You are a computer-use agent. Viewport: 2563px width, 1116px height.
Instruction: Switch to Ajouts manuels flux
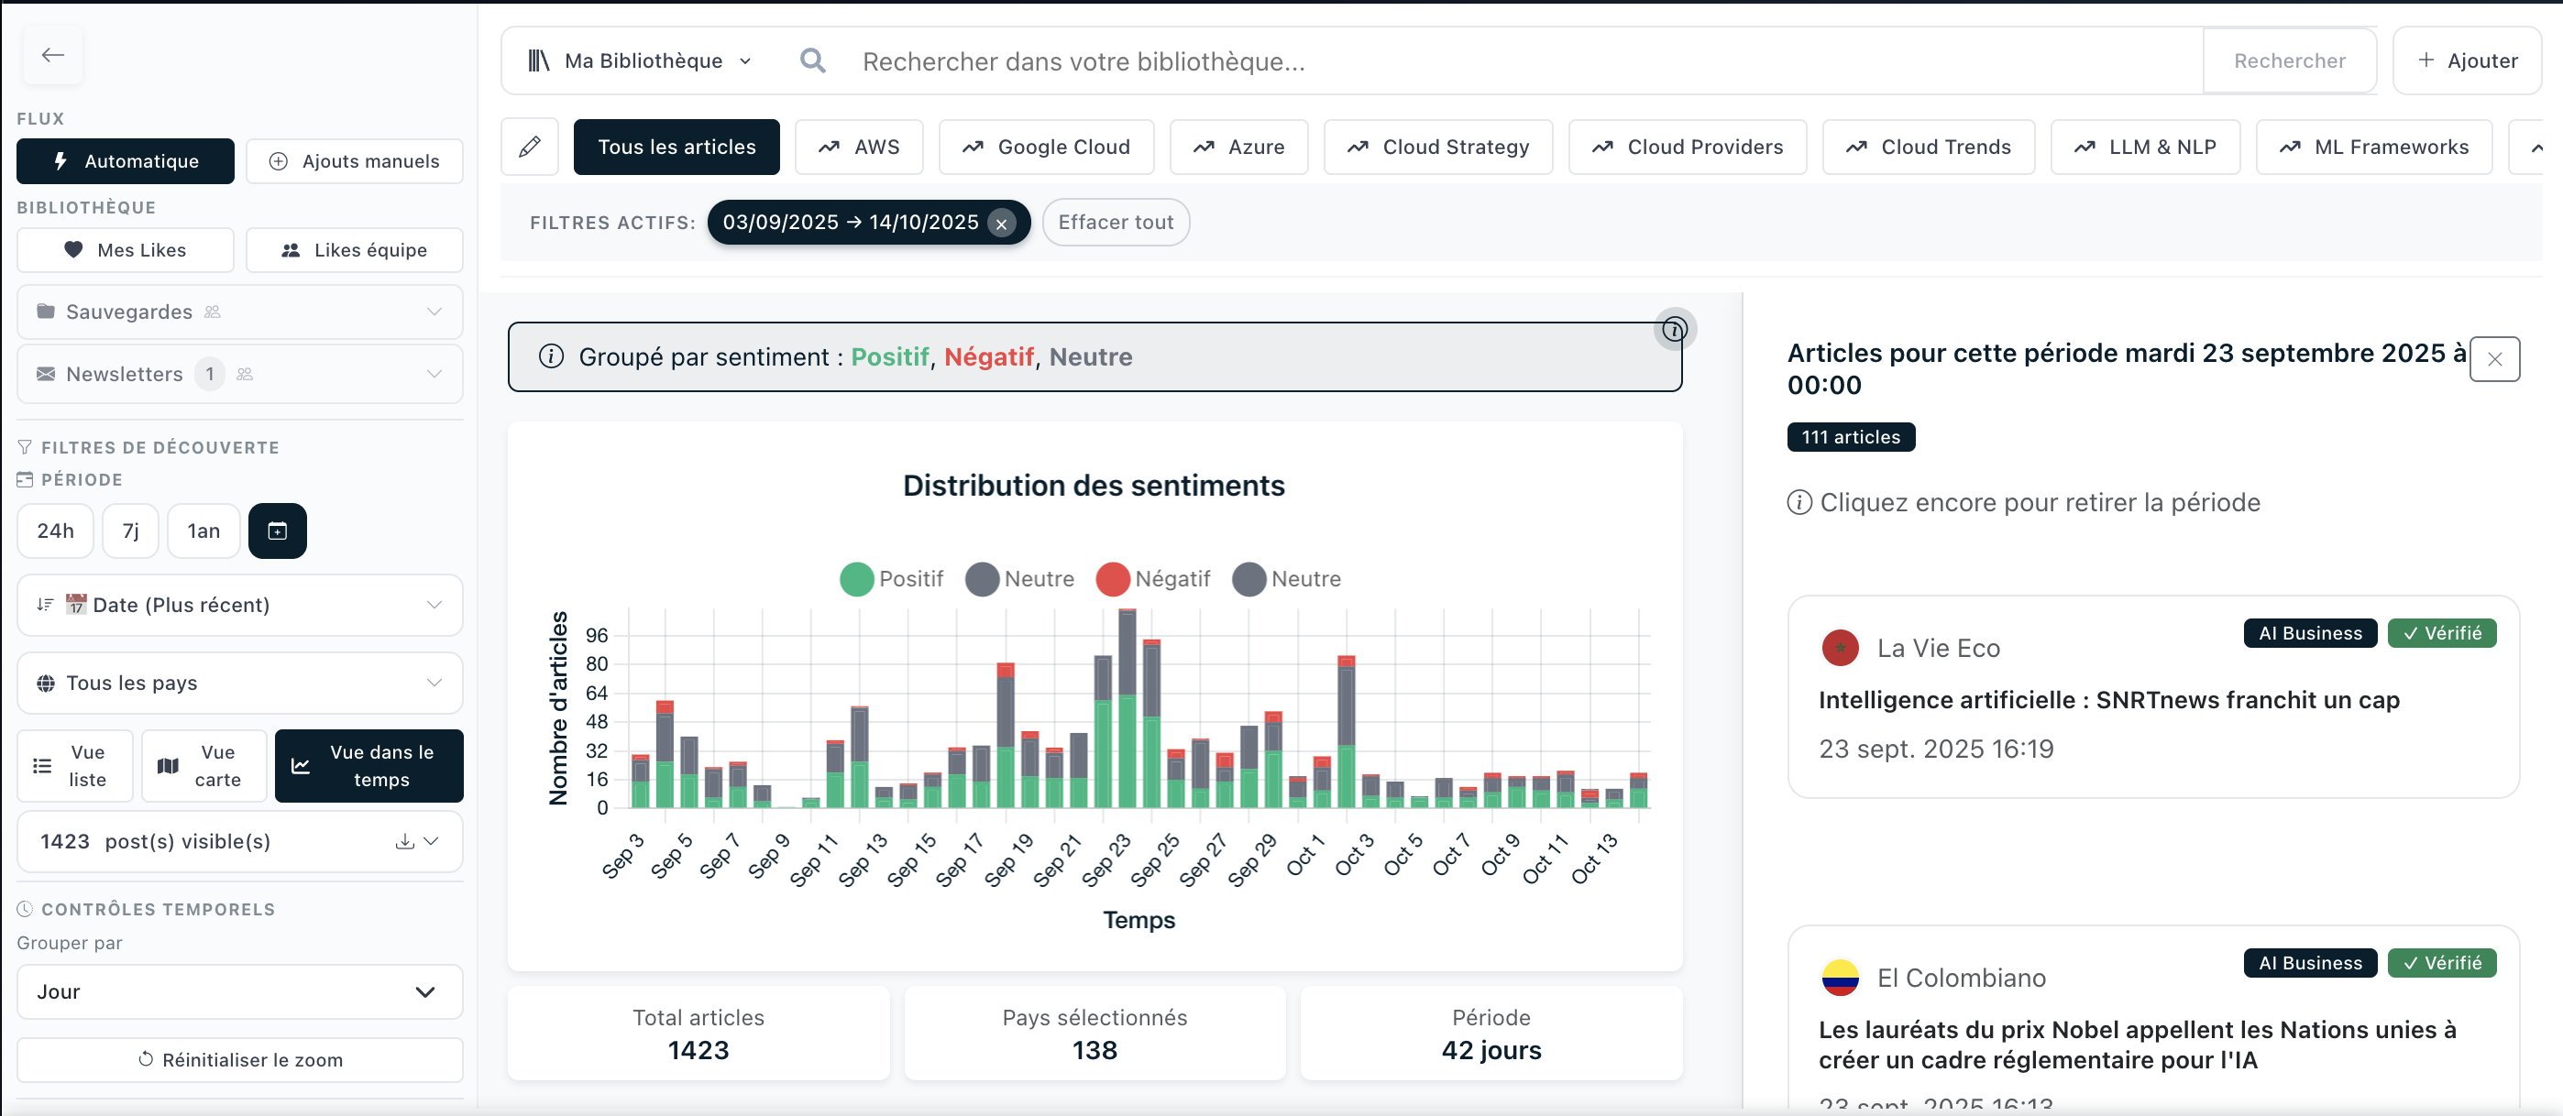354,161
